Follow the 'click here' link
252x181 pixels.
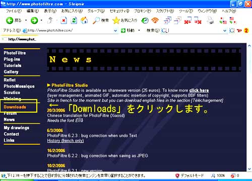click(199, 90)
